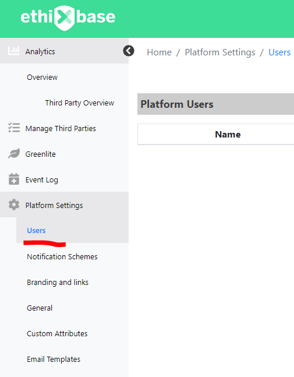Click the Greenlite leaf icon
Viewport: 294px width, 377px height.
14,153
